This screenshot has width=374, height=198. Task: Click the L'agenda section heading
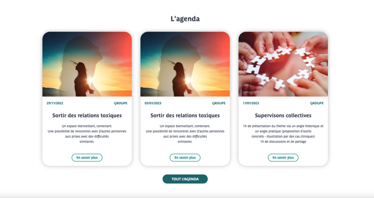coord(185,19)
